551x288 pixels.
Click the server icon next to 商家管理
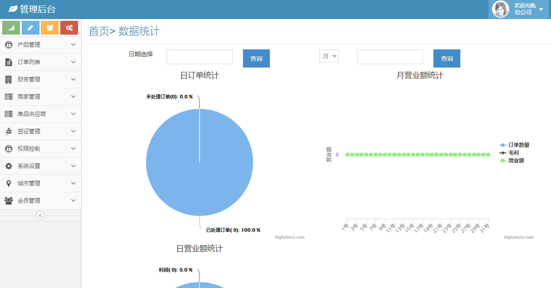pyautogui.click(x=8, y=97)
